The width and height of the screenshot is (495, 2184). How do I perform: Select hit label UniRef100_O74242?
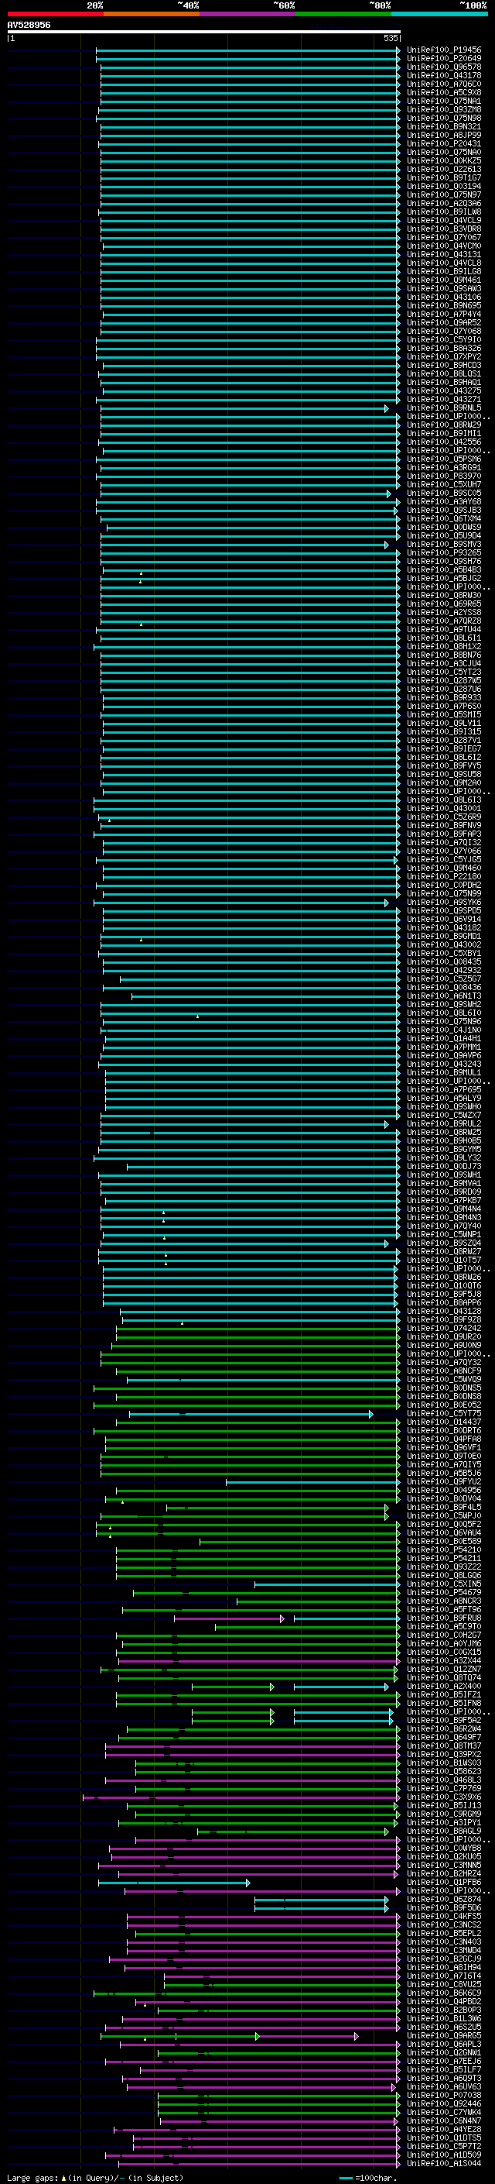point(444,1329)
